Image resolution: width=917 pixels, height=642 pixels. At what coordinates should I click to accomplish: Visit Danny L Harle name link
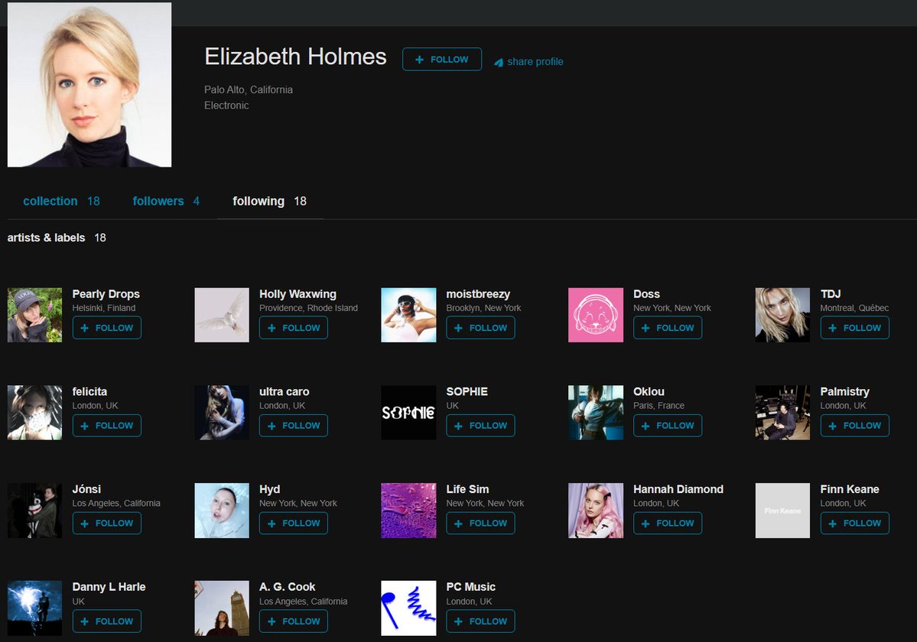pyautogui.click(x=109, y=586)
